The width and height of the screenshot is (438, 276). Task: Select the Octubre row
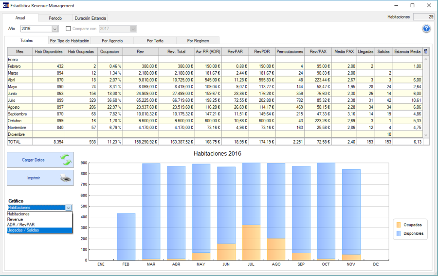pos(215,121)
